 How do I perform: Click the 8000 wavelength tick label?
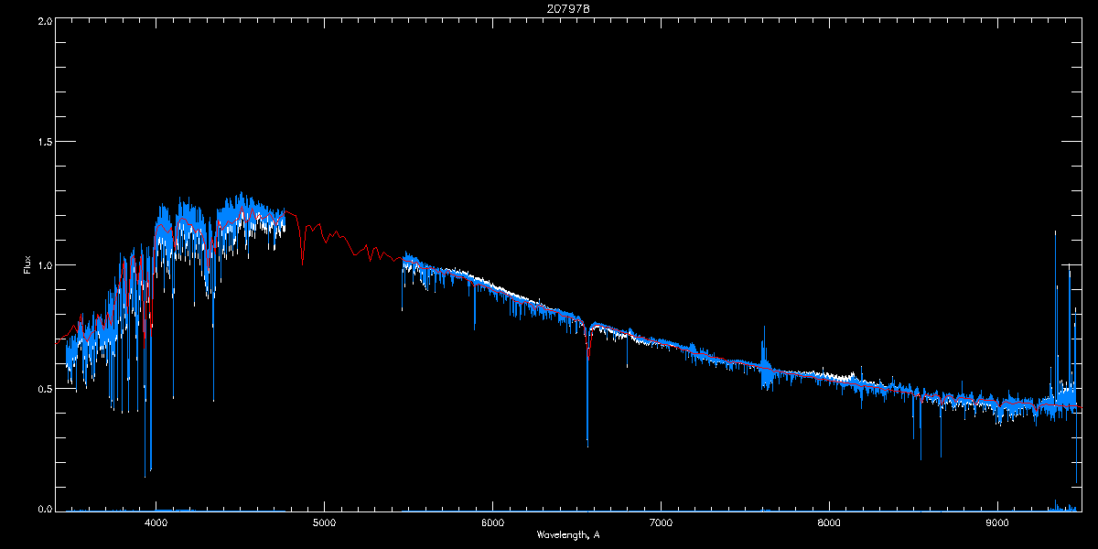829,523
